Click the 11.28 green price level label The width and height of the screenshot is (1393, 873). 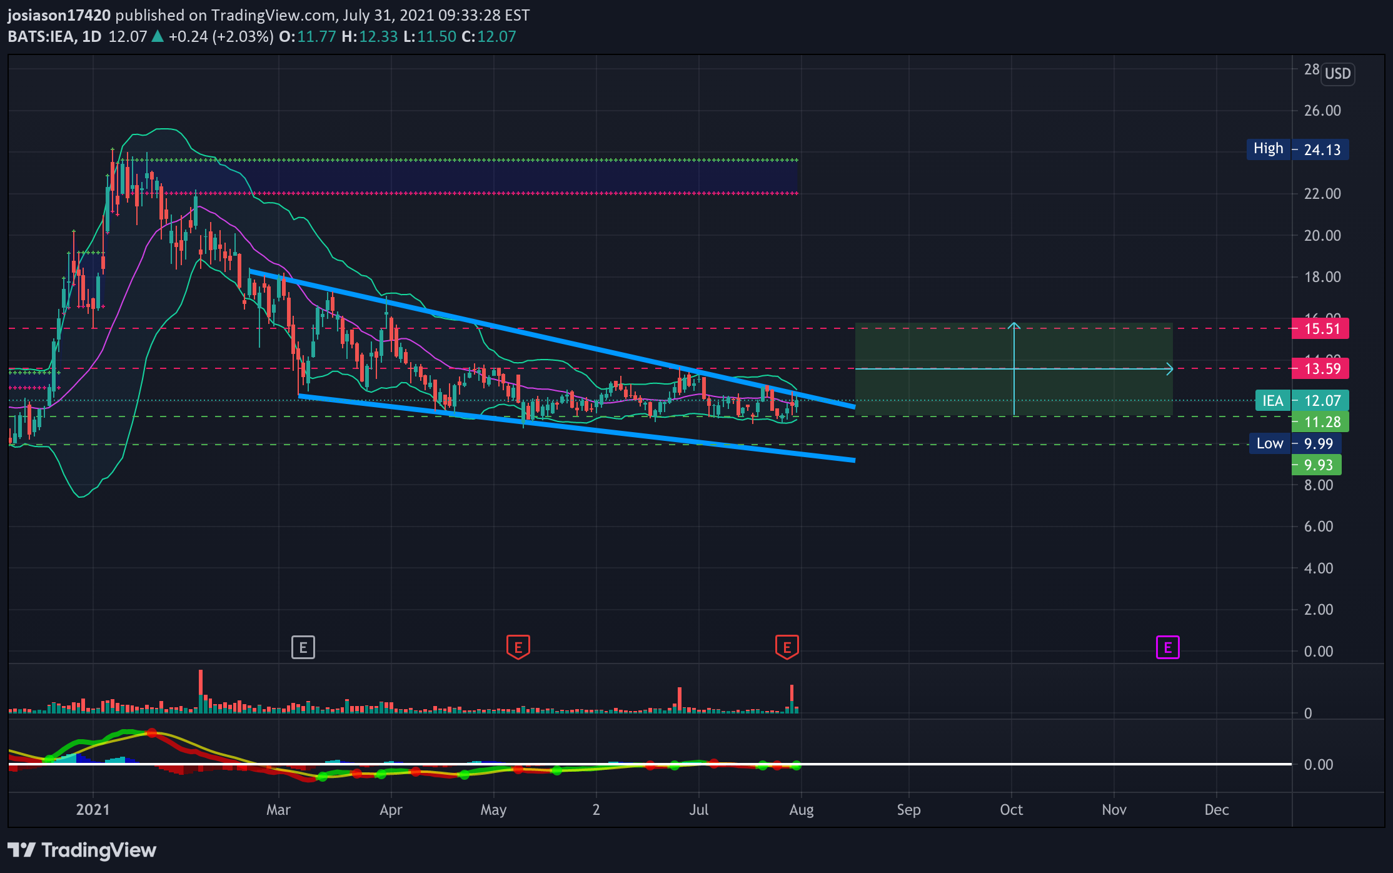(1320, 421)
